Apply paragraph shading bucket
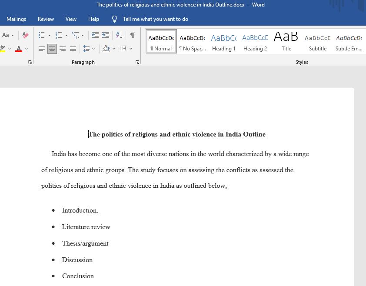Image resolution: width=366 pixels, height=286 pixels. click(106, 49)
